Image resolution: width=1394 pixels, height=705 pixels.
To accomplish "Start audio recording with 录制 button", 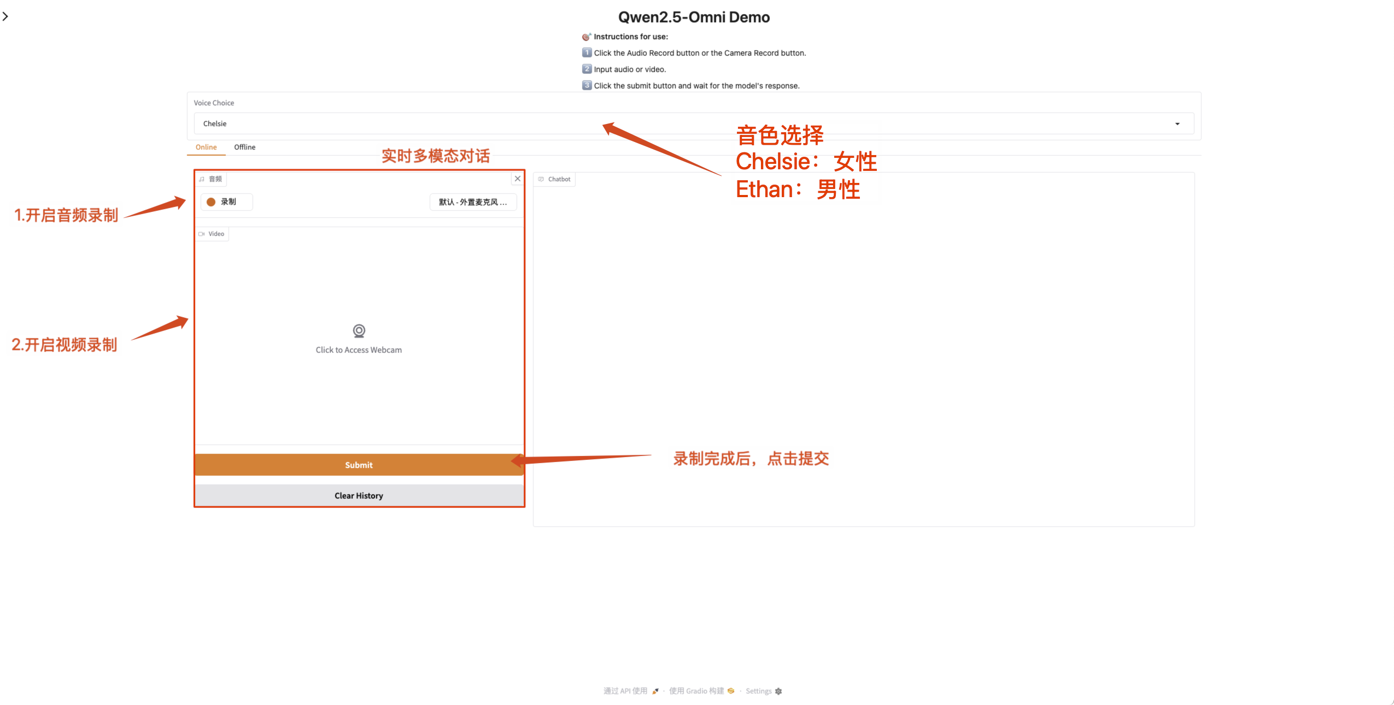I will (x=227, y=202).
